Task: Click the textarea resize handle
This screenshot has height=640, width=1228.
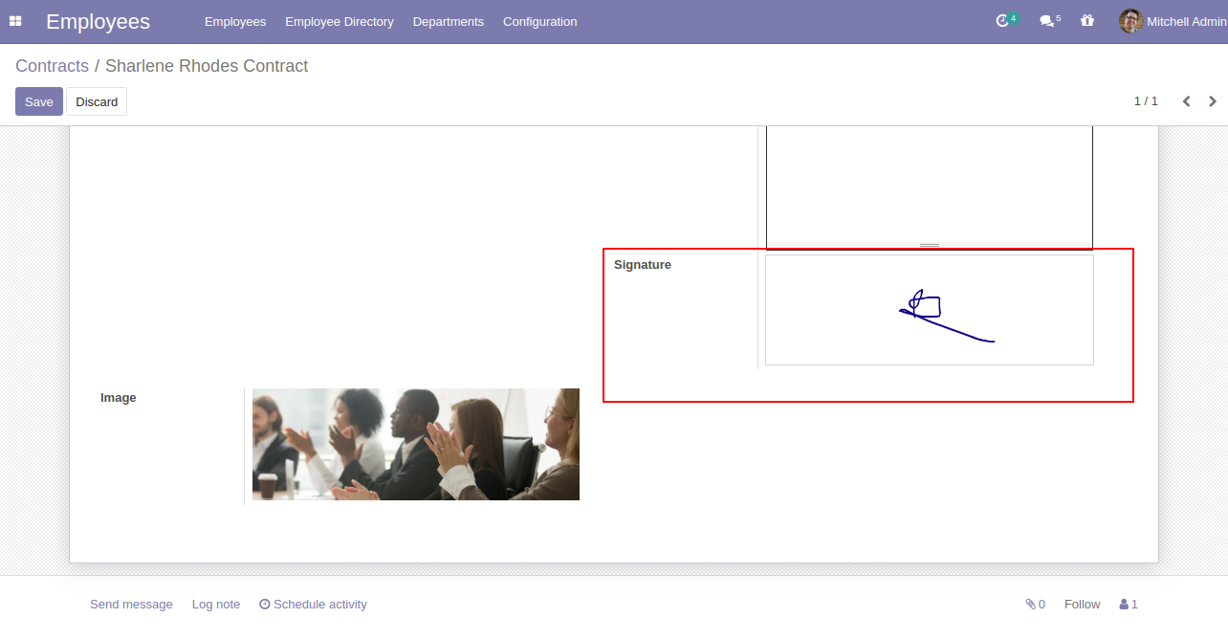Action: 930,246
